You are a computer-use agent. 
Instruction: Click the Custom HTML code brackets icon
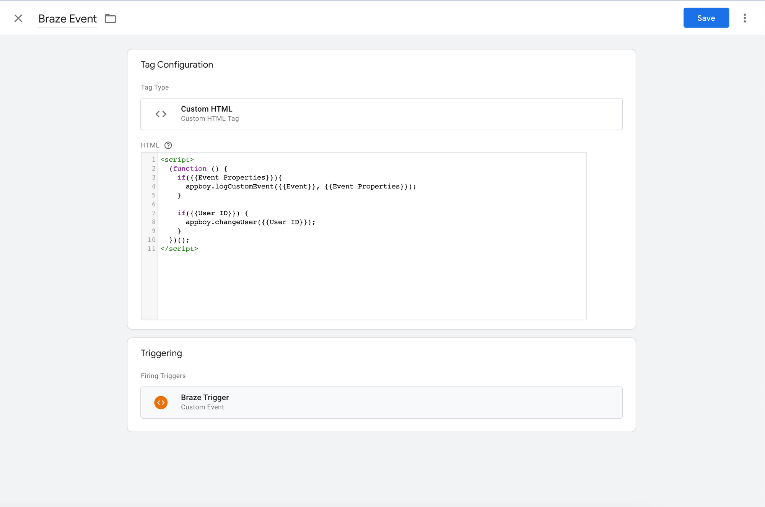[161, 114]
